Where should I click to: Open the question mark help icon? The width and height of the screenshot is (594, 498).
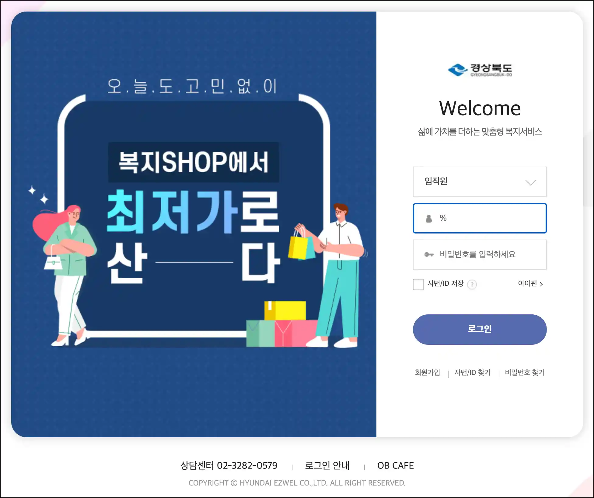click(472, 284)
